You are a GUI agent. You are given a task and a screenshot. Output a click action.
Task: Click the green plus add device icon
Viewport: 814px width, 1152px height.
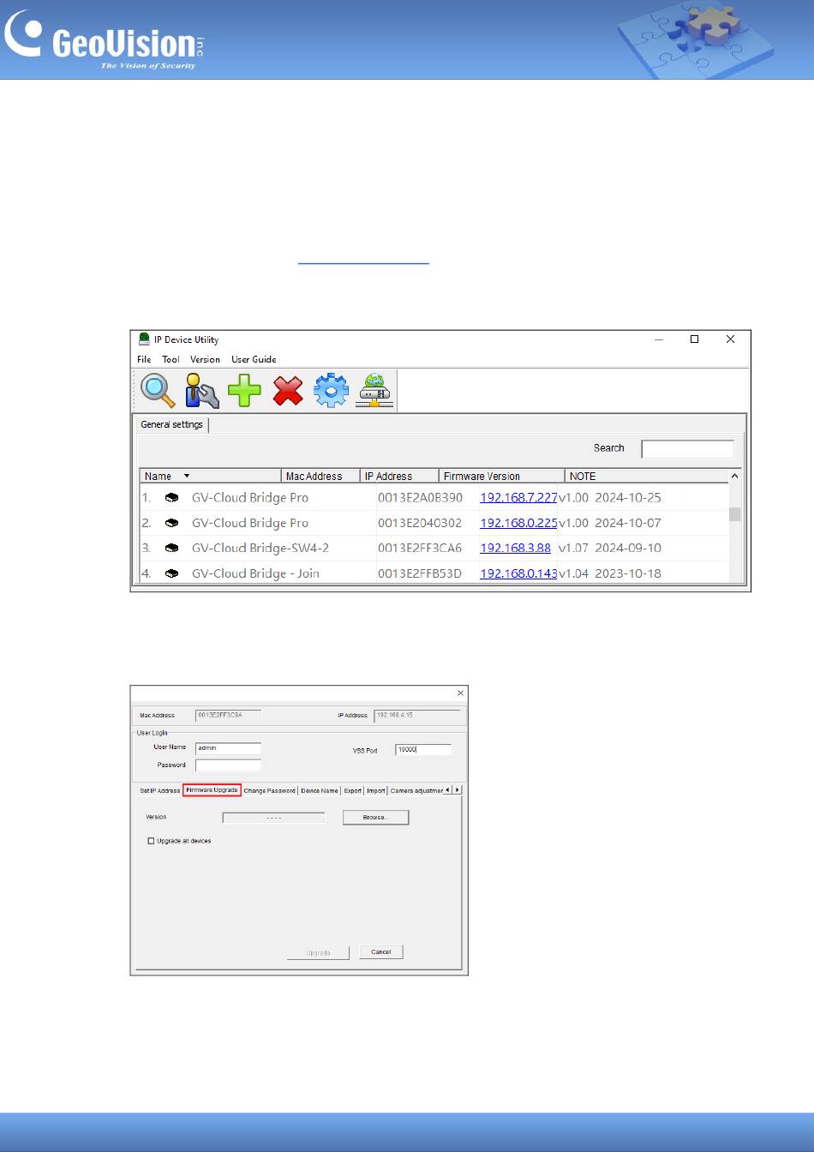[244, 391]
